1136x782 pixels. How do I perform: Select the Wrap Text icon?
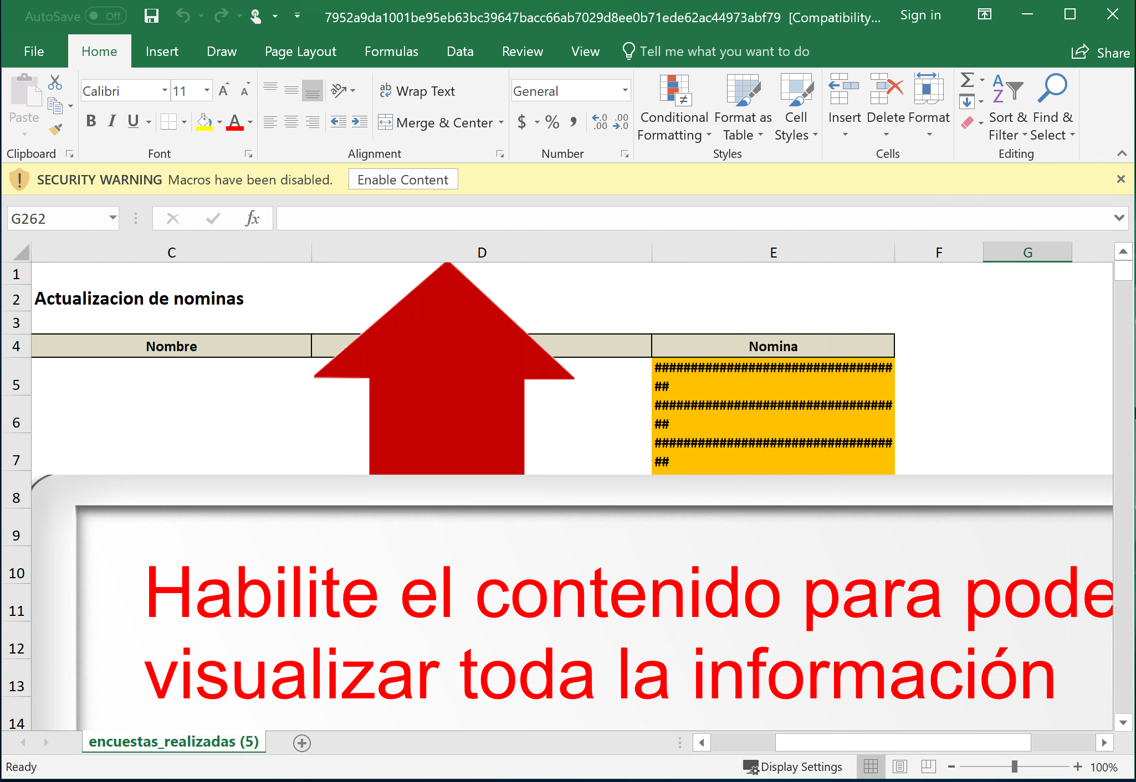pyautogui.click(x=385, y=90)
